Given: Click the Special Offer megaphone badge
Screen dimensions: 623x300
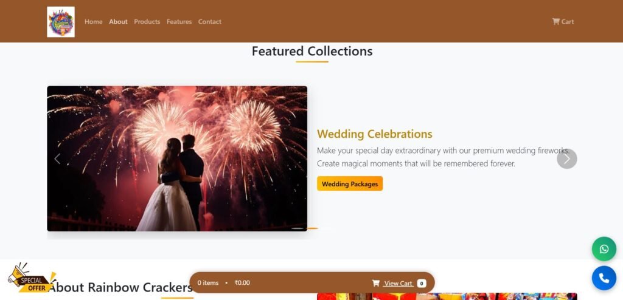Looking at the screenshot, I should tap(32, 278).
